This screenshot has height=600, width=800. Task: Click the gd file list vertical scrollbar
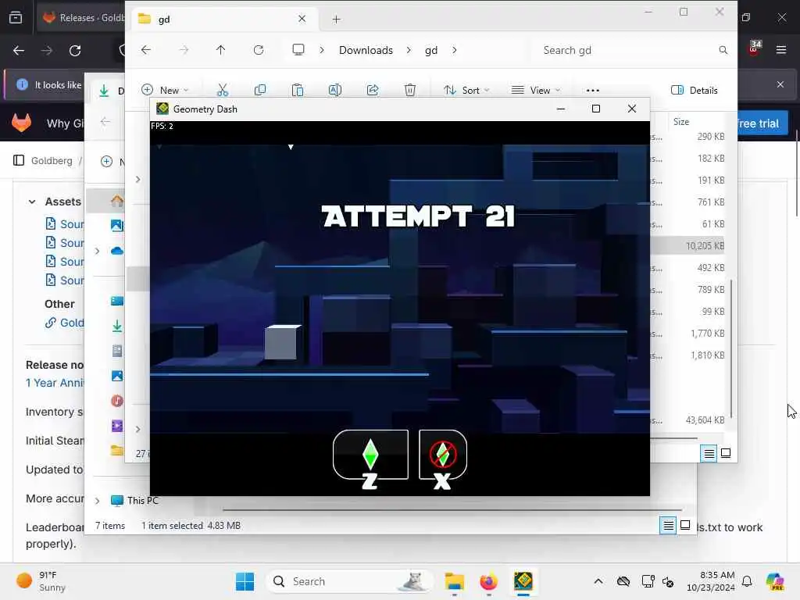click(x=731, y=348)
